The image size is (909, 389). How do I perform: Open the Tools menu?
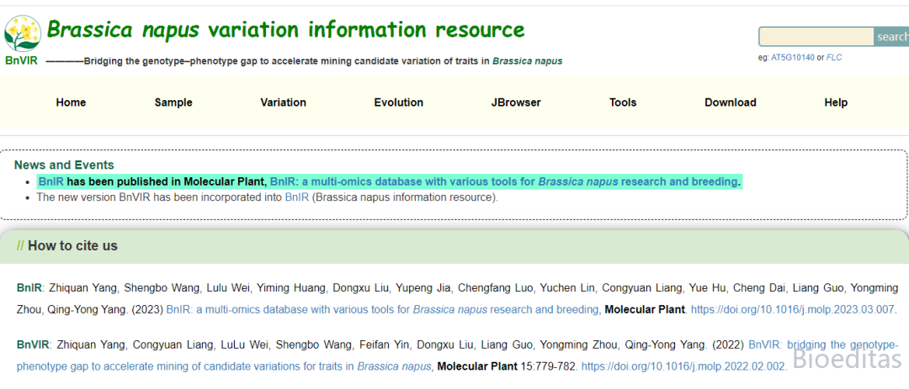pos(623,103)
